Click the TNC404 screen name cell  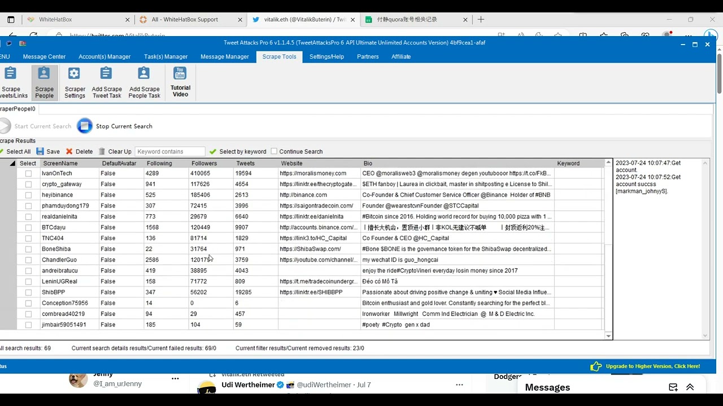(x=69, y=239)
